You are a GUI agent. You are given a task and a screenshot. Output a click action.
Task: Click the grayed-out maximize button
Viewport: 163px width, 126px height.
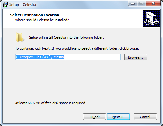point(141,3)
